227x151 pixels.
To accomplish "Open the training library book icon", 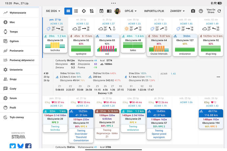I will click(x=109, y=11).
